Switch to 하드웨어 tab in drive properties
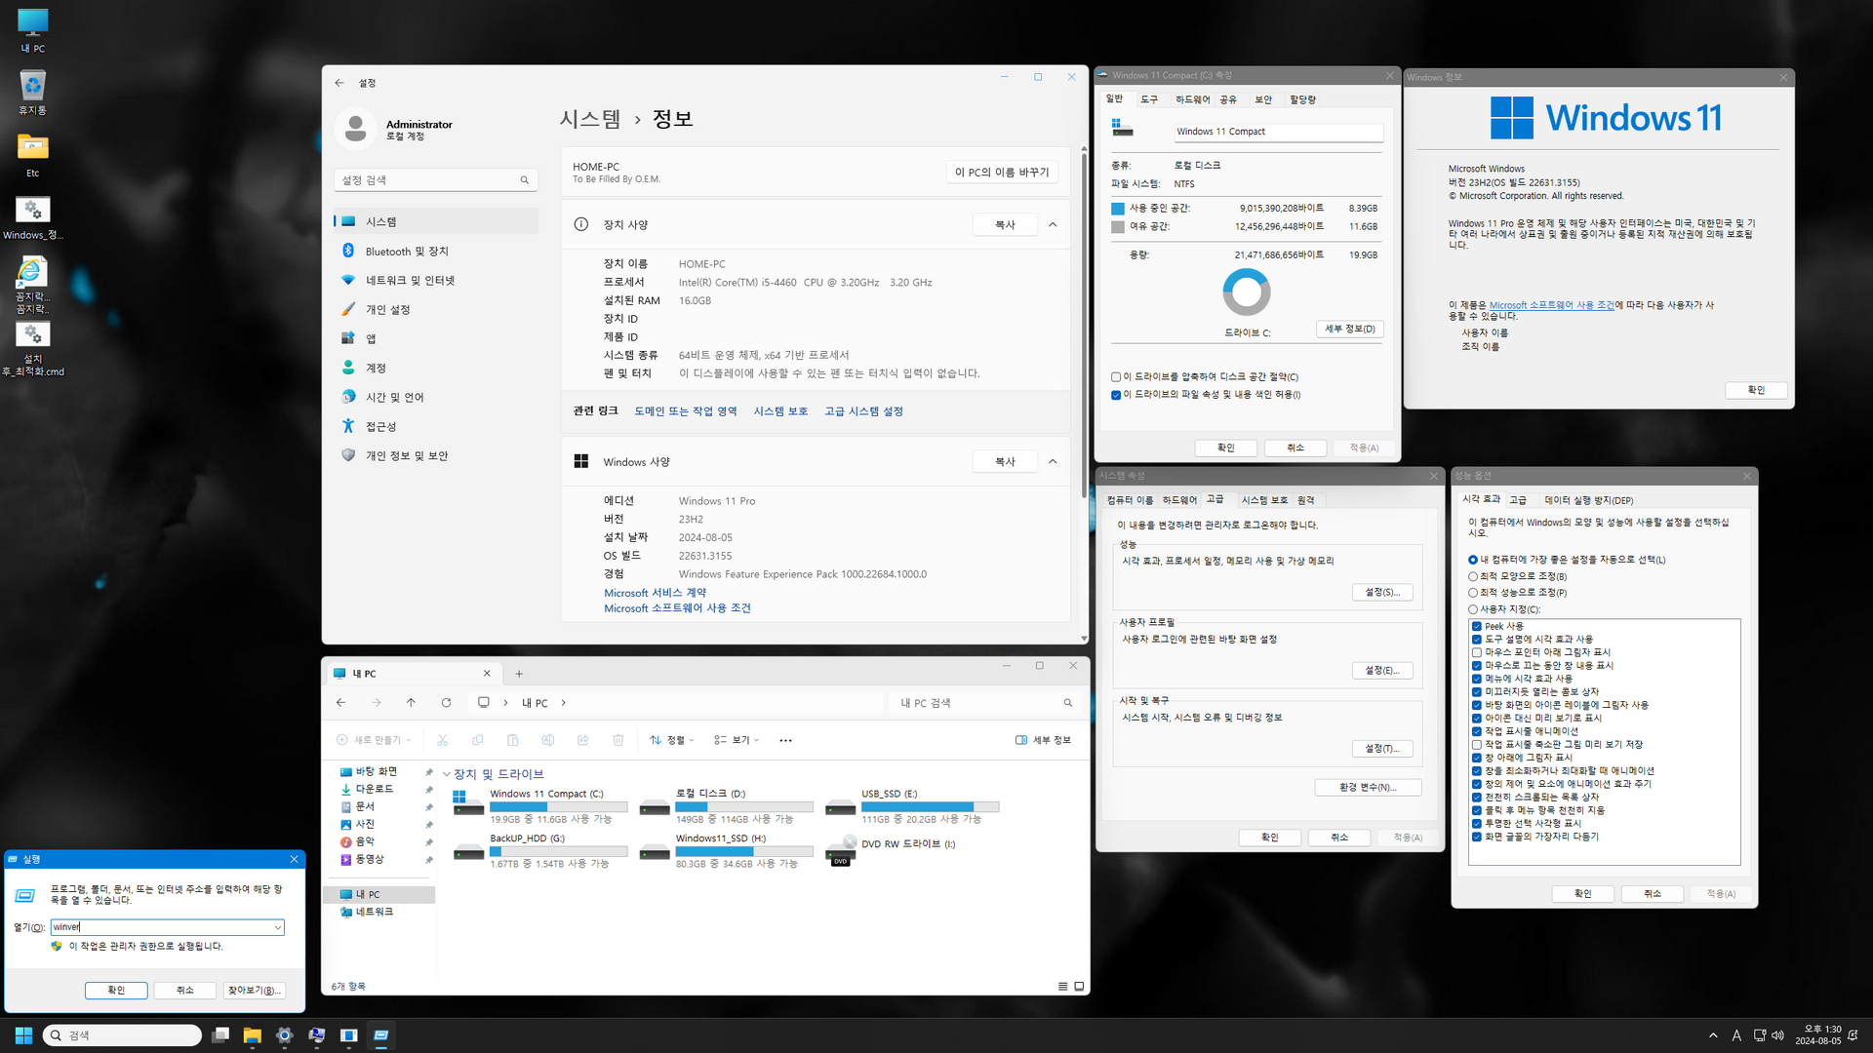 coord(1192,99)
